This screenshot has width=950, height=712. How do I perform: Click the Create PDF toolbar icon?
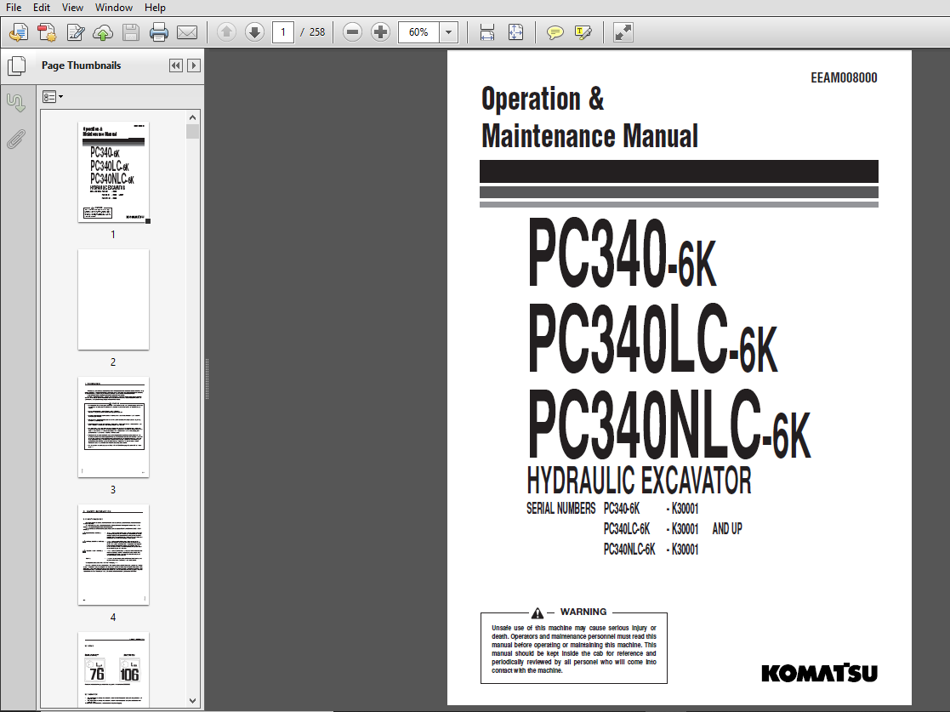[47, 32]
